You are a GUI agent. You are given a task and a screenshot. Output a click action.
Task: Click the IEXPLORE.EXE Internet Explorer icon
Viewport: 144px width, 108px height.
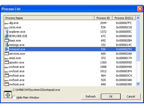(7, 36)
